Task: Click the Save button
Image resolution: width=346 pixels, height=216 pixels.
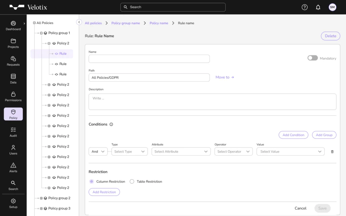Action: pos(322,208)
